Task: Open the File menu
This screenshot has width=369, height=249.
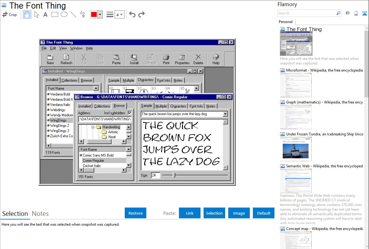Action: click(44, 48)
